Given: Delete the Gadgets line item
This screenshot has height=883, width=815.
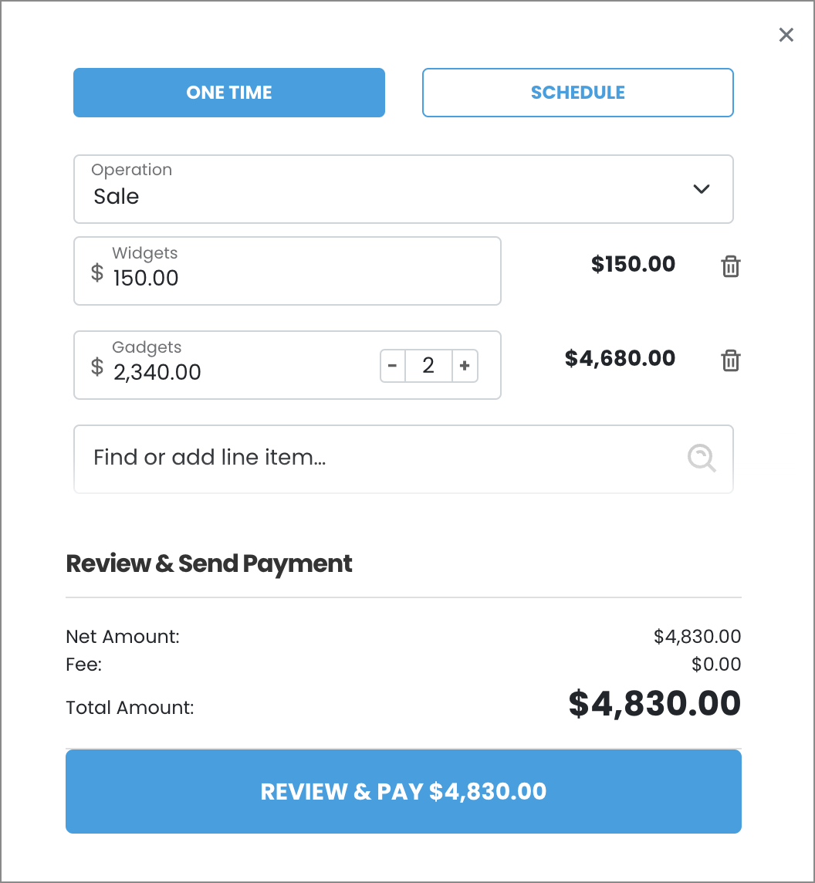Looking at the screenshot, I should 730,360.
